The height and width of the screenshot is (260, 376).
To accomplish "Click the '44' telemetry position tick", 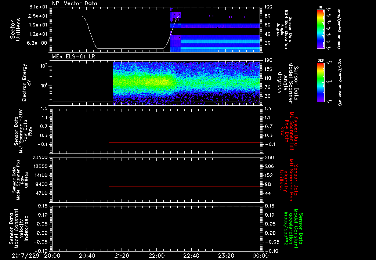I will [x=268, y=193].
